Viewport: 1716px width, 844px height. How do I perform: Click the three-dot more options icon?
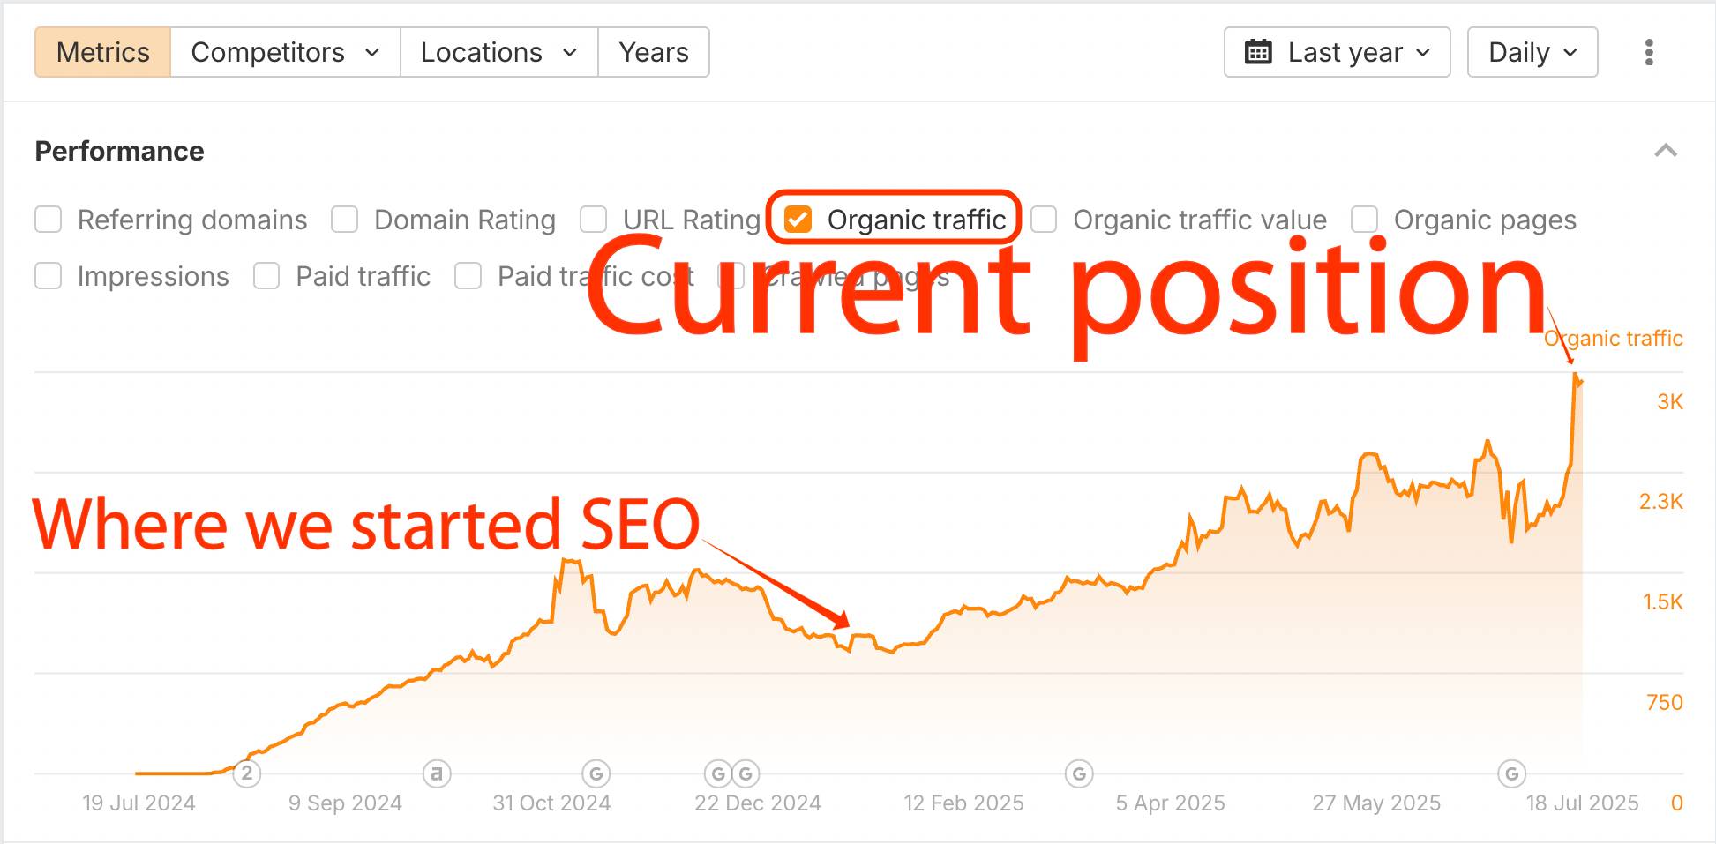click(1648, 52)
